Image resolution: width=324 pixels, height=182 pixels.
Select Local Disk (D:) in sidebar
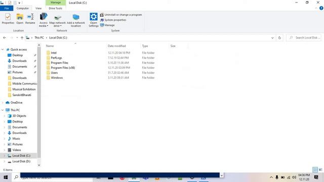[x=21, y=161]
